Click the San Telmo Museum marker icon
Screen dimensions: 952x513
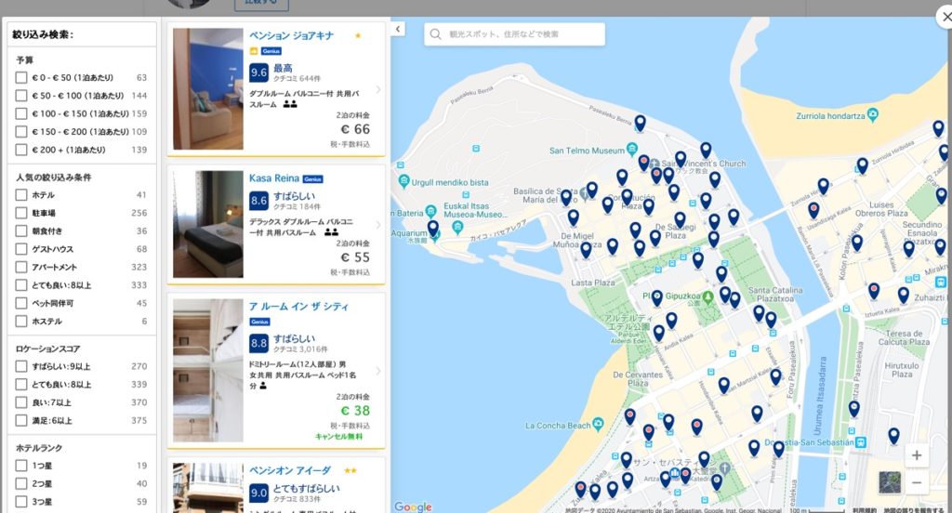[x=632, y=149]
